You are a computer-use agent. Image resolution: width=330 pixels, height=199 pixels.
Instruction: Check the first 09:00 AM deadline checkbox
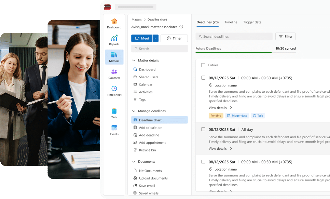pyautogui.click(x=203, y=78)
